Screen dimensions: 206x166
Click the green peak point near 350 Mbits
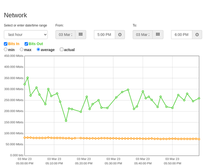[x=28, y=78]
